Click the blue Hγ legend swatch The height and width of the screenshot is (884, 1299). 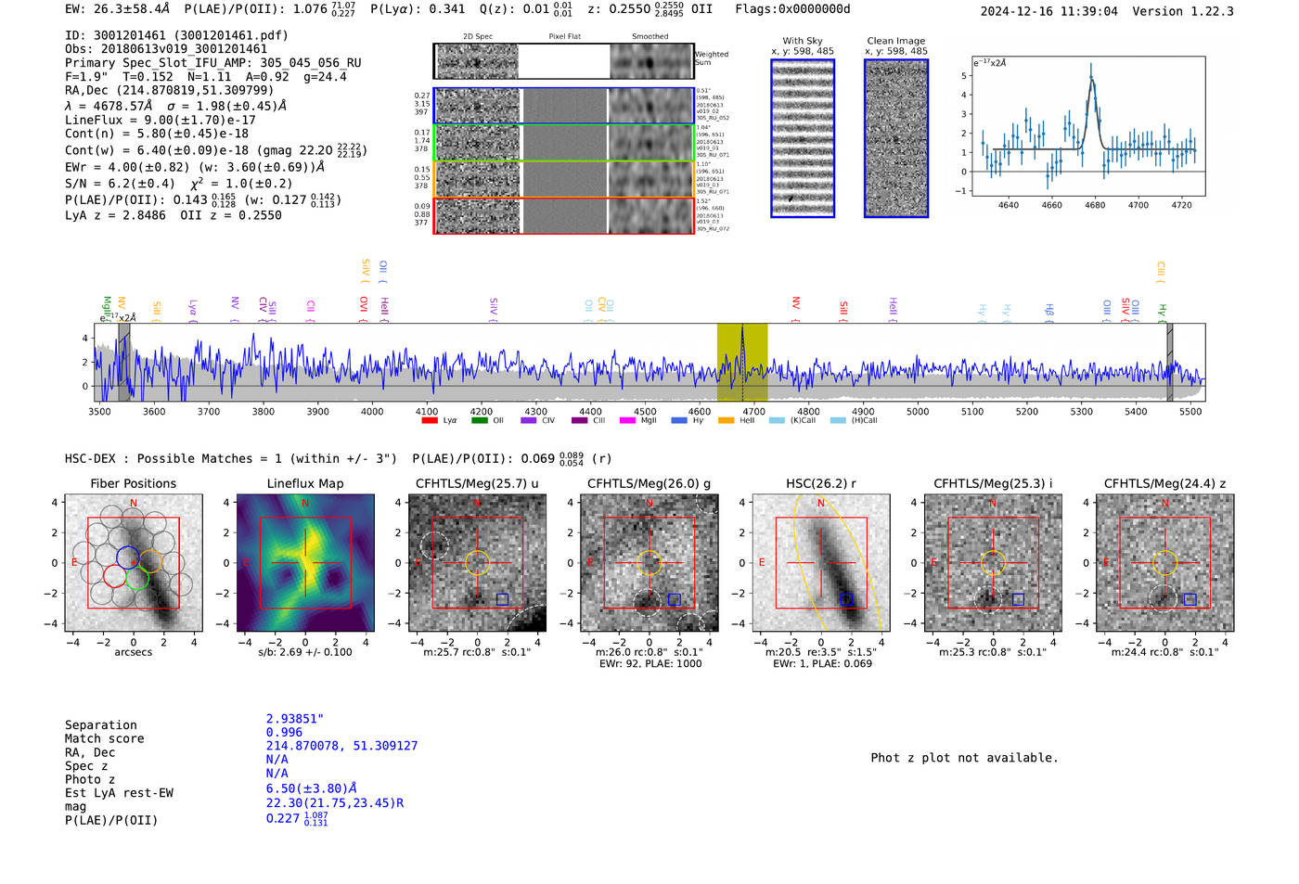[x=679, y=420]
